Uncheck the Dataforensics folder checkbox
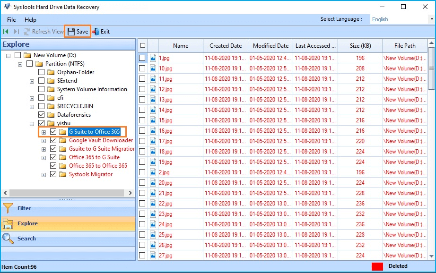This screenshot has height=273, width=436. [x=42, y=115]
